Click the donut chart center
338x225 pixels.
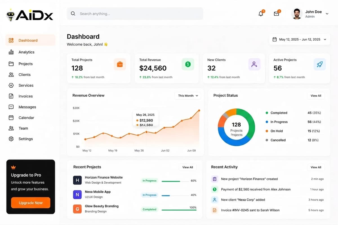point(236,127)
